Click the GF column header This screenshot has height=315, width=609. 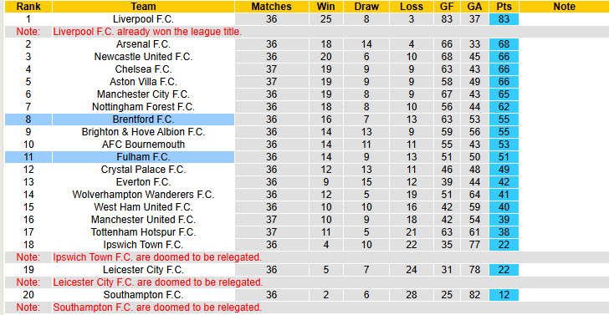[x=447, y=7]
